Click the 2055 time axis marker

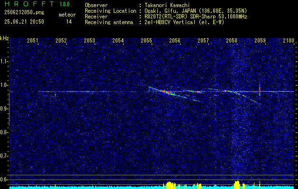146,40
